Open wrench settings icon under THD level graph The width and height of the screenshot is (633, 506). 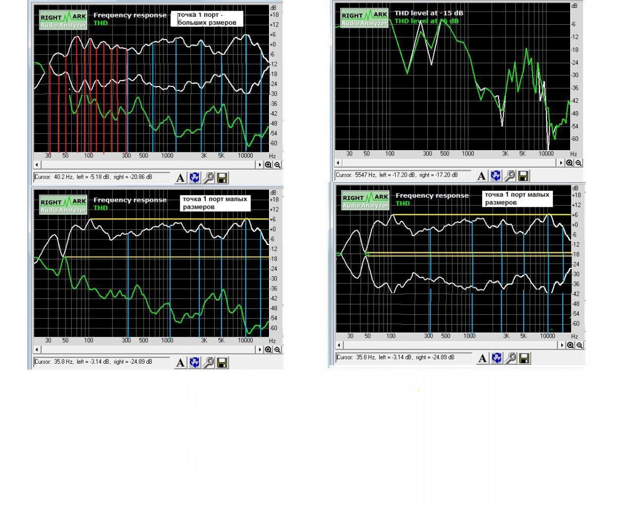[x=510, y=176]
